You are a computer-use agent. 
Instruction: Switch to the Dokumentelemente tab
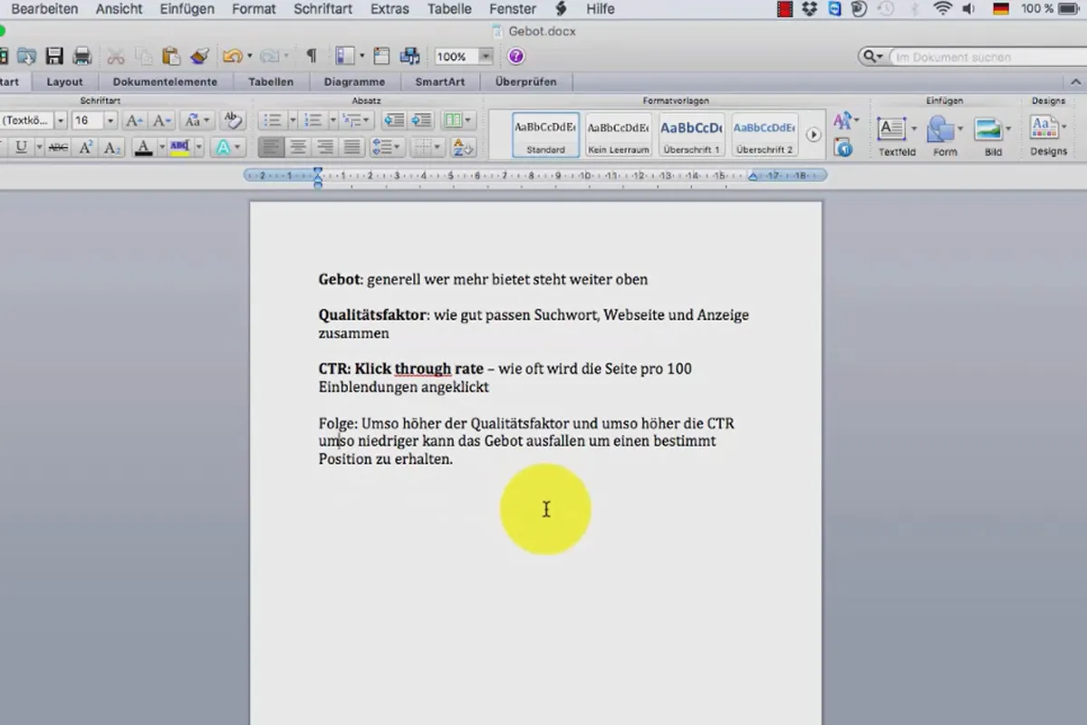click(x=165, y=82)
